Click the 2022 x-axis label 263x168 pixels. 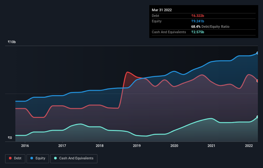249,146
